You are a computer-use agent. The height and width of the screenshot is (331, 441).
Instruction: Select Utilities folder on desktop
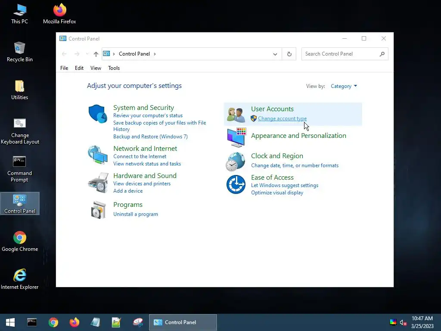click(x=19, y=90)
